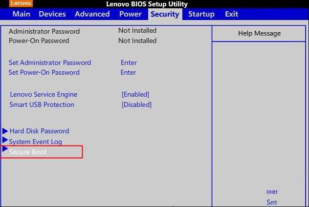Image resolution: width=309 pixels, height=207 pixels.
Task: Open the Advanced tab
Action: coord(92,14)
